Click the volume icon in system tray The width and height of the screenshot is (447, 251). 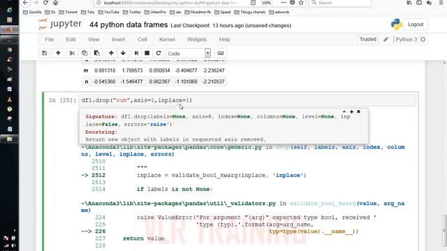click(x=13, y=245)
